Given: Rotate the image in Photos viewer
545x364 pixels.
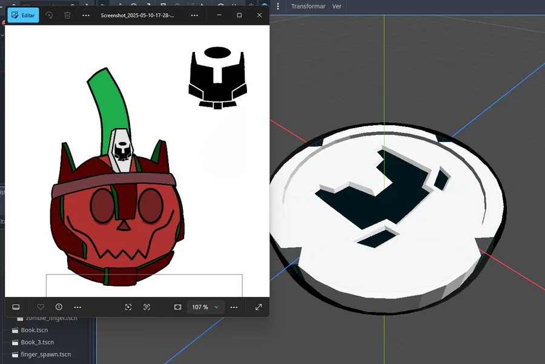Looking at the screenshot, I should (x=50, y=15).
